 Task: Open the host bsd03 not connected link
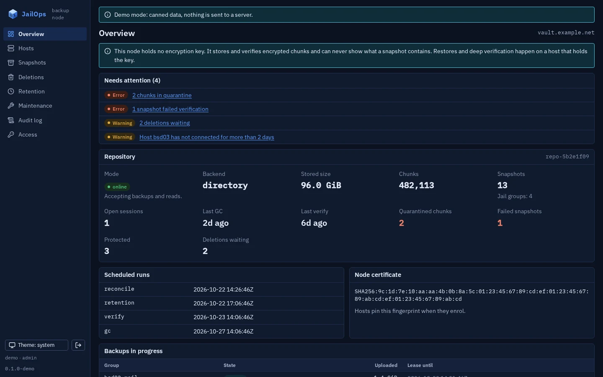207,137
